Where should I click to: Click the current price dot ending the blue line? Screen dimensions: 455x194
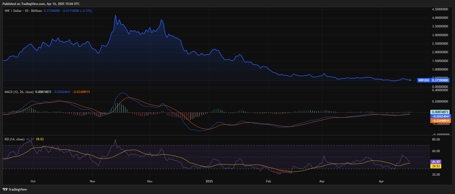point(410,80)
